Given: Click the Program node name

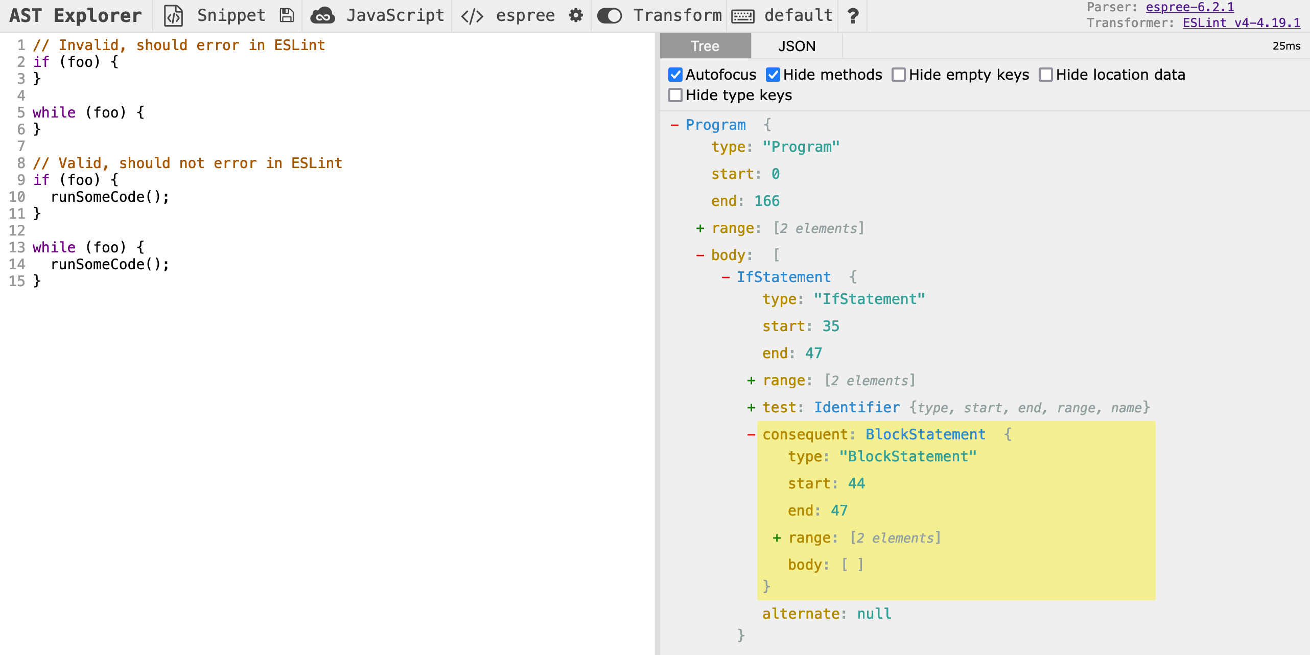Looking at the screenshot, I should pyautogui.click(x=715, y=125).
